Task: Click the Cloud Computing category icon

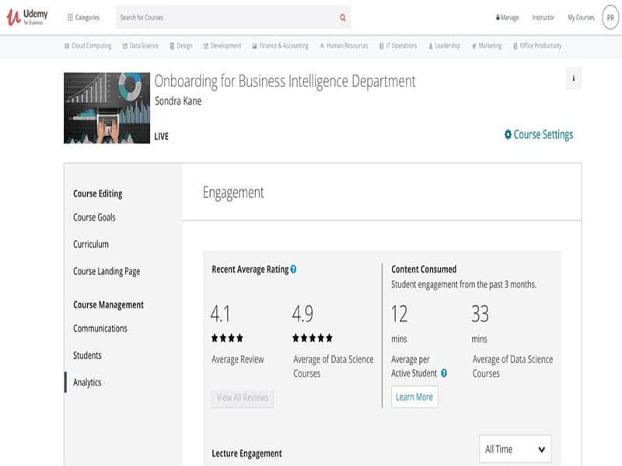Action: (66, 45)
